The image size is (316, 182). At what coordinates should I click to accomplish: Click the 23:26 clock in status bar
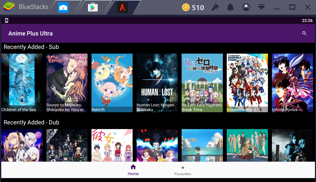(307, 21)
